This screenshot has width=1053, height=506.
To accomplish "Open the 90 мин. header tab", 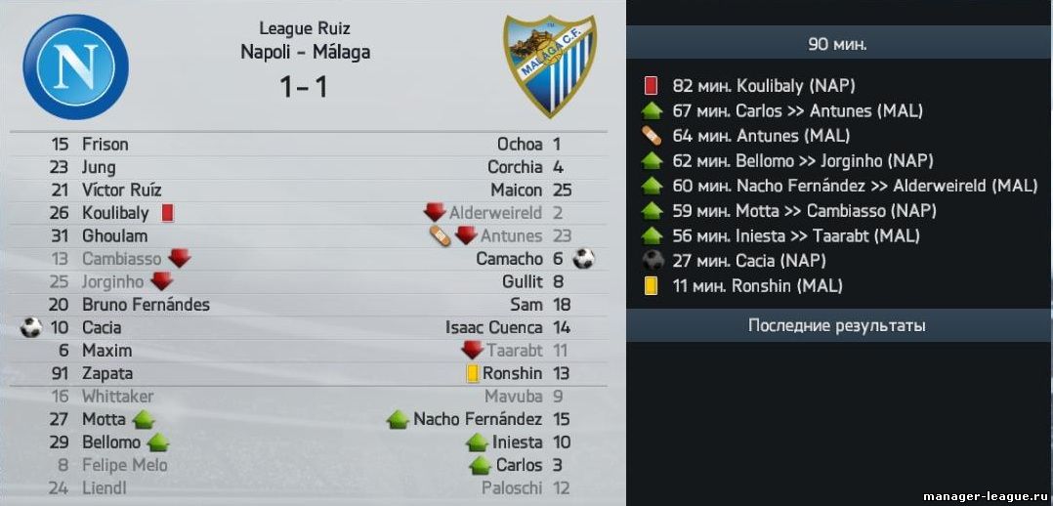I will pyautogui.click(x=838, y=45).
